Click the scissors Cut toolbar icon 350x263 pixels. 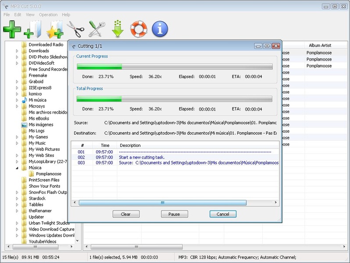(75, 29)
